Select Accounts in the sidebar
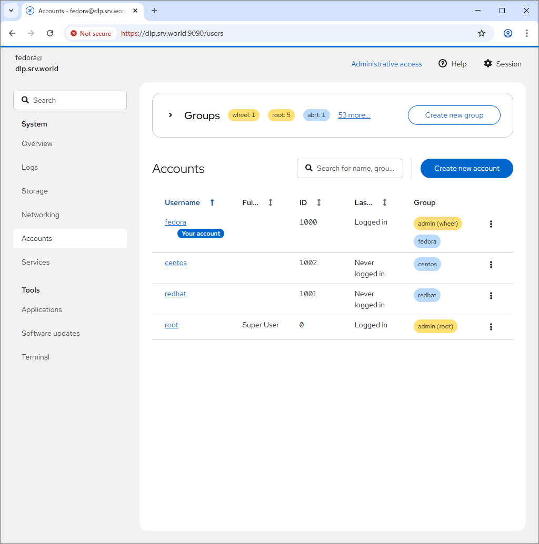Screen dimensions: 539x544 tap(70, 238)
